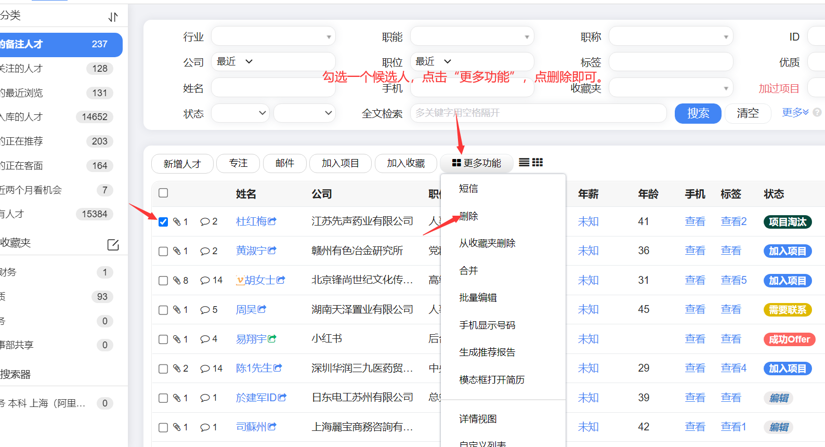Open the 行业 dropdown

(x=273, y=36)
